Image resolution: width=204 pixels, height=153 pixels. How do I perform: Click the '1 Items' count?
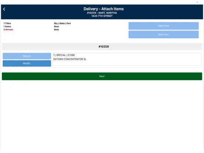tap(7, 27)
